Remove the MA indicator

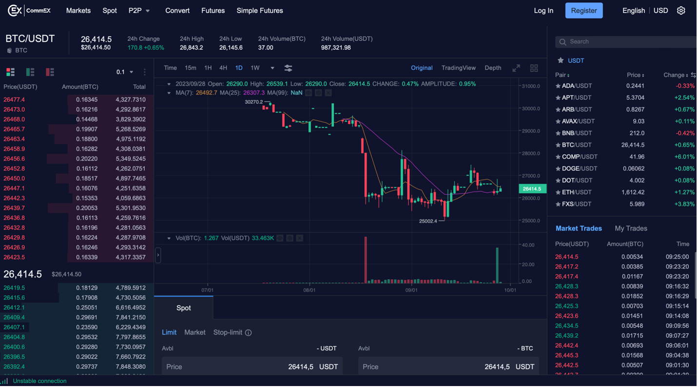[x=328, y=92]
